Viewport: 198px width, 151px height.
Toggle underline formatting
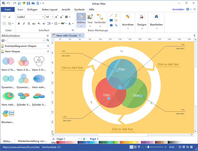point(28,24)
